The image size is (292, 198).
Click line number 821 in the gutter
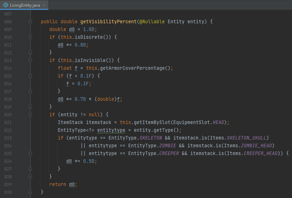tap(8, 122)
